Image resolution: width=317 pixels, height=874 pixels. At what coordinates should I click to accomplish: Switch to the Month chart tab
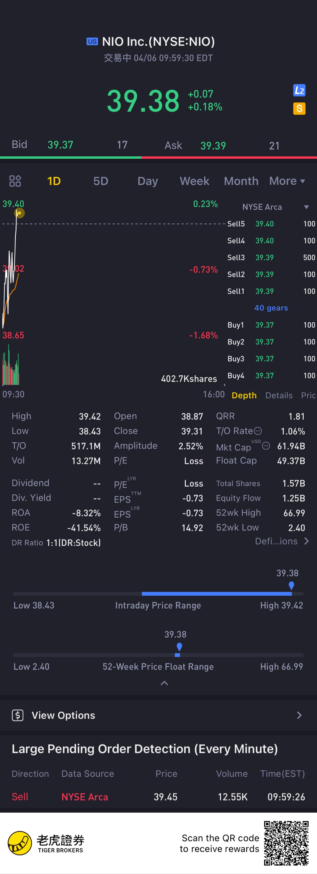[x=241, y=181]
